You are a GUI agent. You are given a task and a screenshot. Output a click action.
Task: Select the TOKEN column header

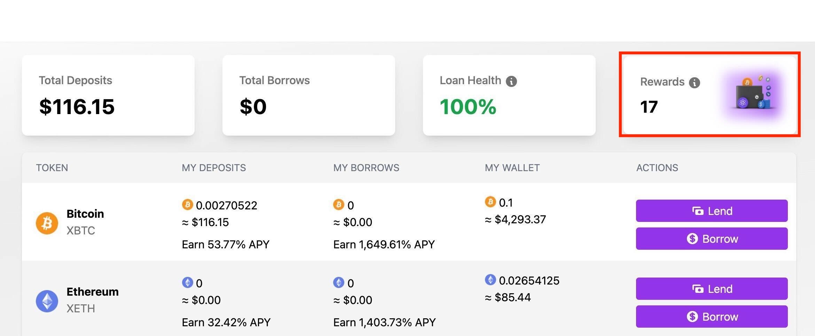click(52, 168)
